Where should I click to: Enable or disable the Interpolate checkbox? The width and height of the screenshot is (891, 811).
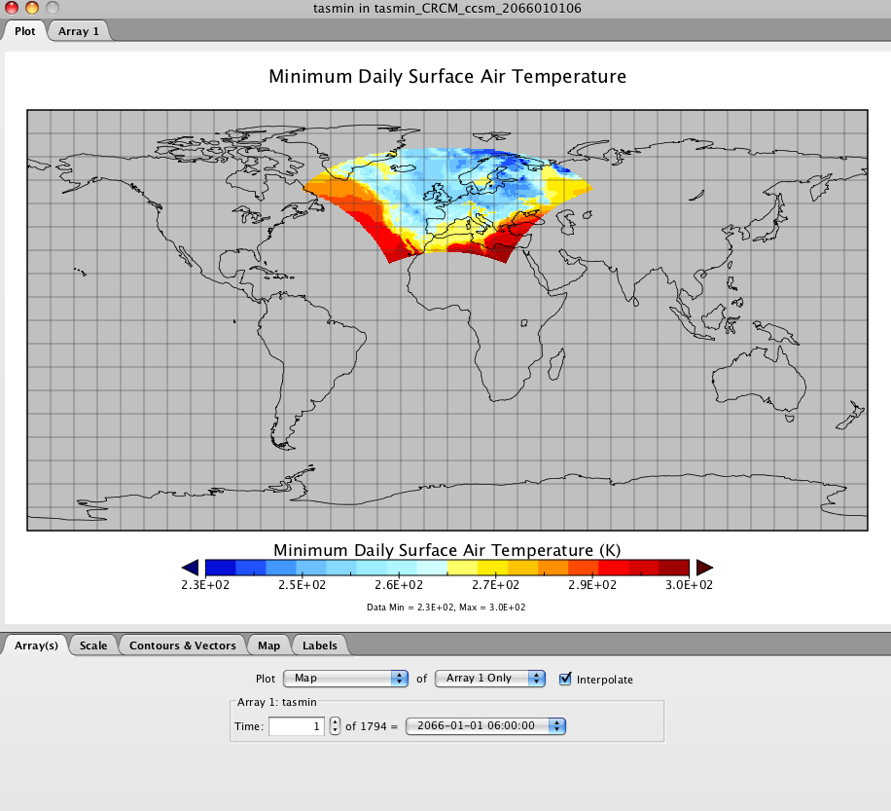pos(566,679)
